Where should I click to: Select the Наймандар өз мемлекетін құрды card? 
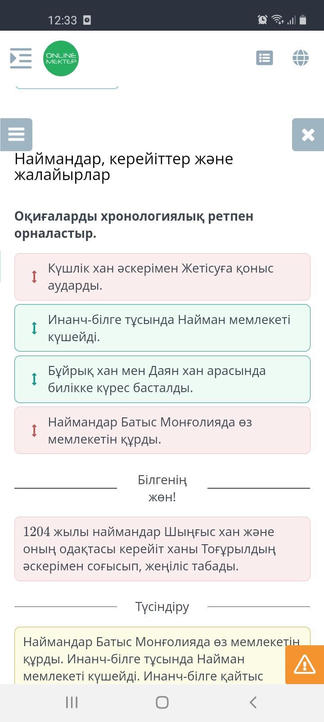tap(171, 430)
